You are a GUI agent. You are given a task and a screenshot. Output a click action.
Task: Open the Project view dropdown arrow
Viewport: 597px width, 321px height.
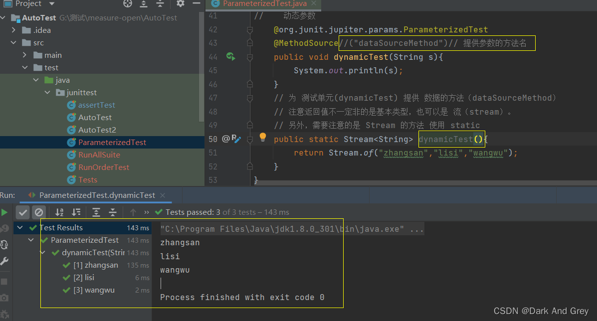pyautogui.click(x=52, y=4)
